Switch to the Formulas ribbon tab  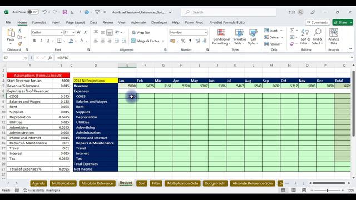[39, 22]
